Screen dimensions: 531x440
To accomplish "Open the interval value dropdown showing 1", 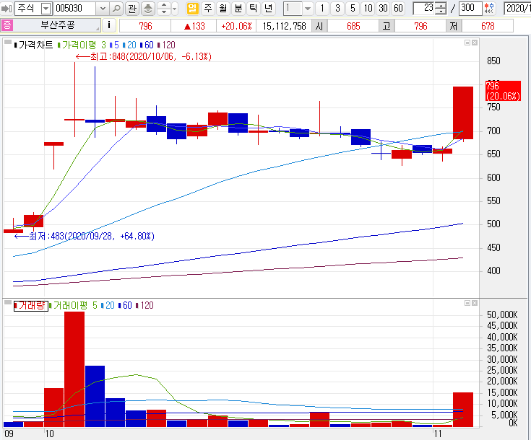I will click(308, 9).
